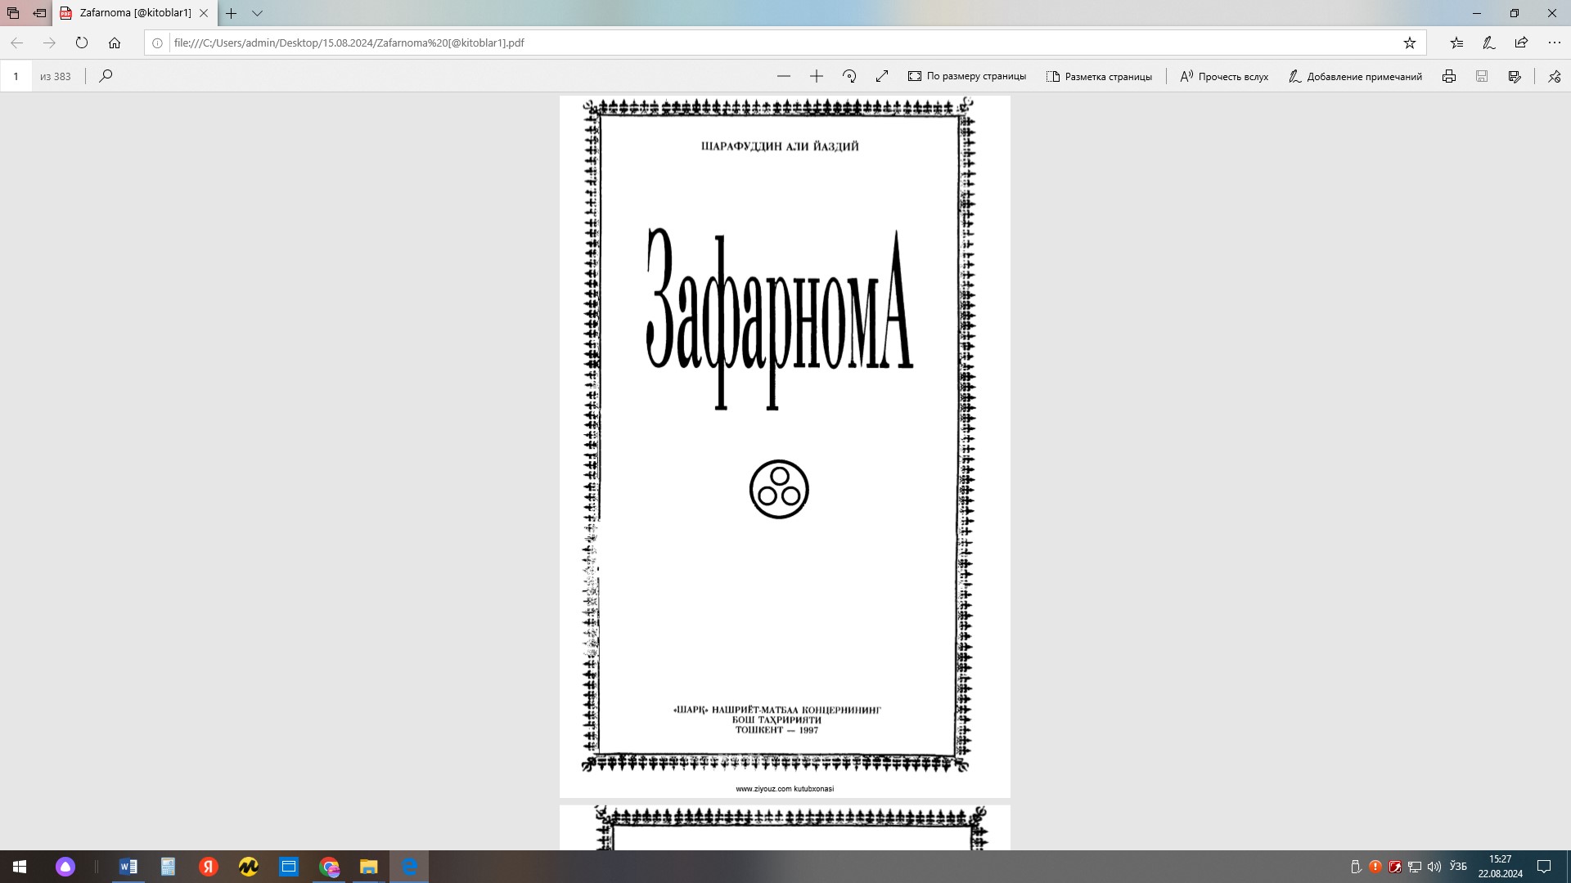Click www.ziyouz.com kutubxonasi link text
Screen dimensions: 1571x883
(x=785, y=789)
